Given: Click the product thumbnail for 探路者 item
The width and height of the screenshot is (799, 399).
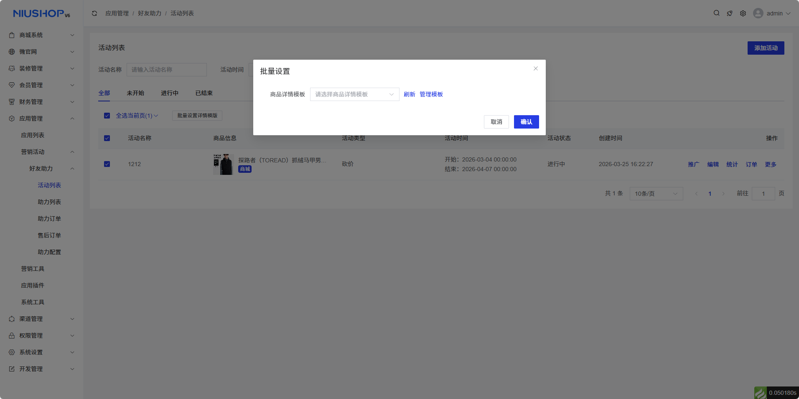Looking at the screenshot, I should 223,164.
